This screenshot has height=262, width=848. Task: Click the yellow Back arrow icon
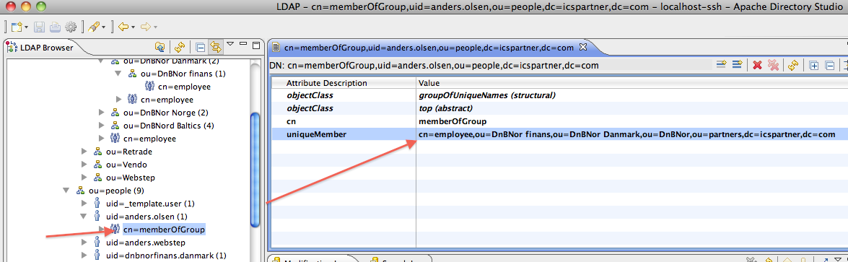tap(123, 27)
